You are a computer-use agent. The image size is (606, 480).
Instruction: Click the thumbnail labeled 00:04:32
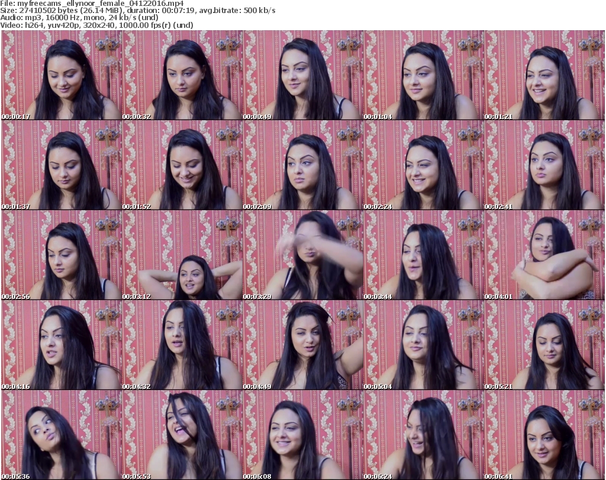click(x=182, y=345)
